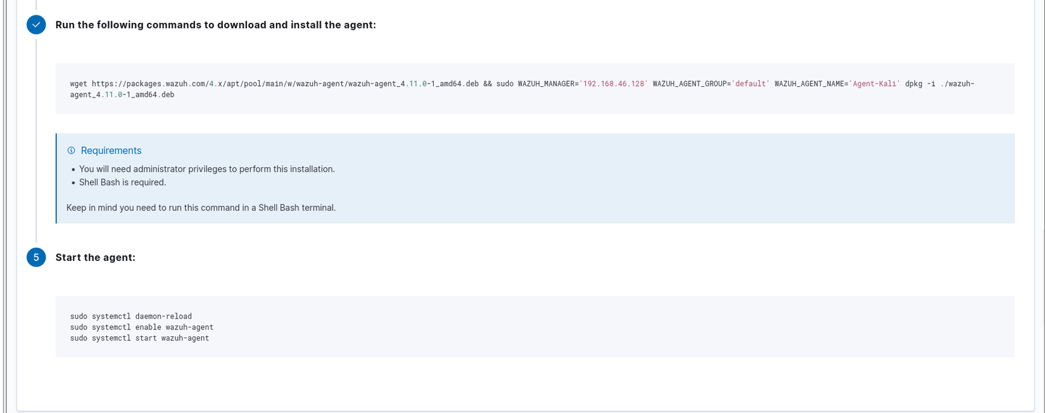This screenshot has width=1045, height=413.
Task: Click the 'default' agent group value
Action: (750, 84)
